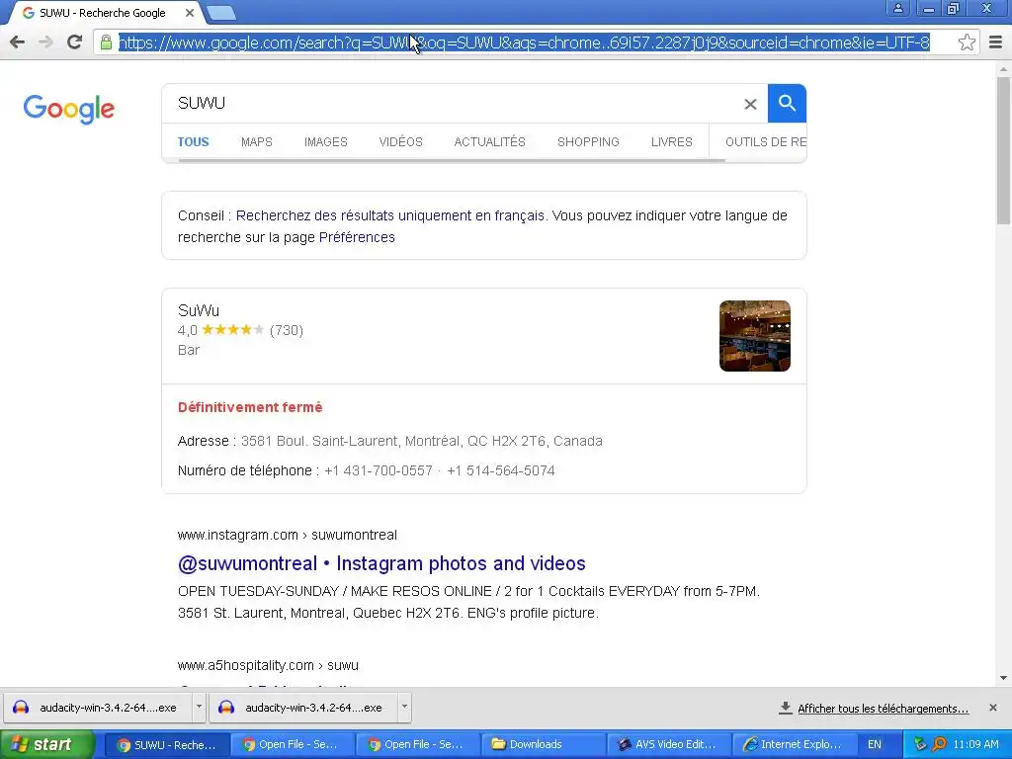The width and height of the screenshot is (1012, 759).
Task: Click scrollbar down arrow
Action: 1003,678
